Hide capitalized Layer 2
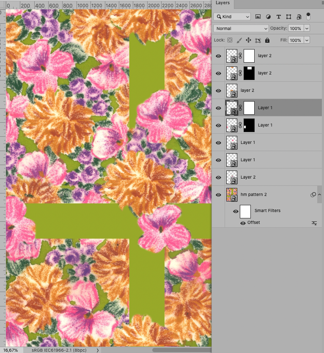 (218, 177)
